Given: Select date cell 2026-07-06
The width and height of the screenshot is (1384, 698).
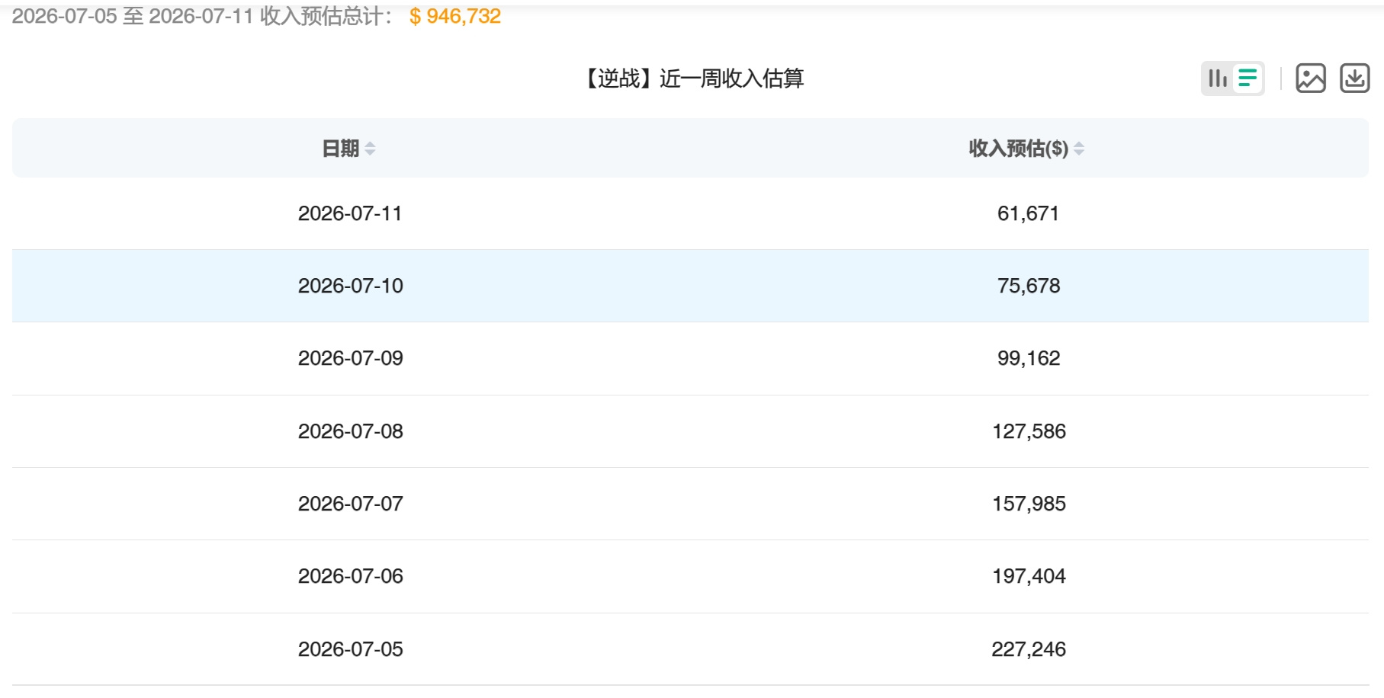Looking at the screenshot, I should click(350, 576).
